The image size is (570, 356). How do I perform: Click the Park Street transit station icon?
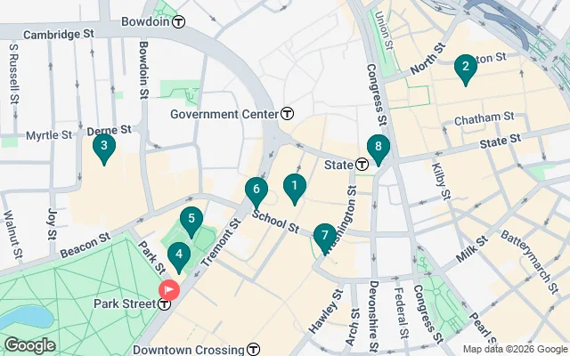[164, 304]
